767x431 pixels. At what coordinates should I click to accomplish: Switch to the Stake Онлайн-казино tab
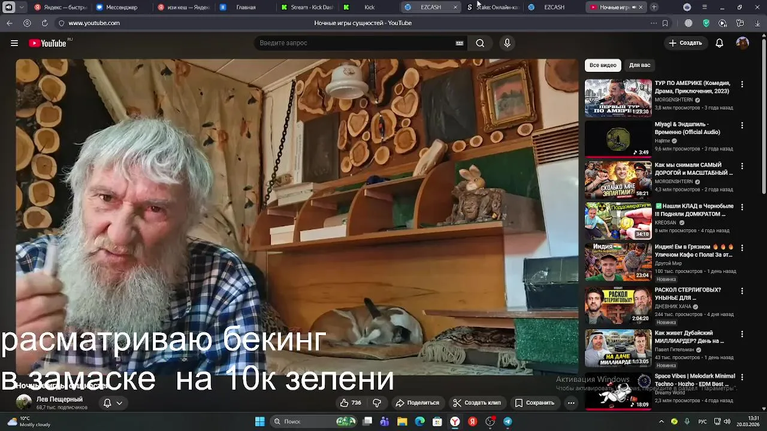point(493,7)
